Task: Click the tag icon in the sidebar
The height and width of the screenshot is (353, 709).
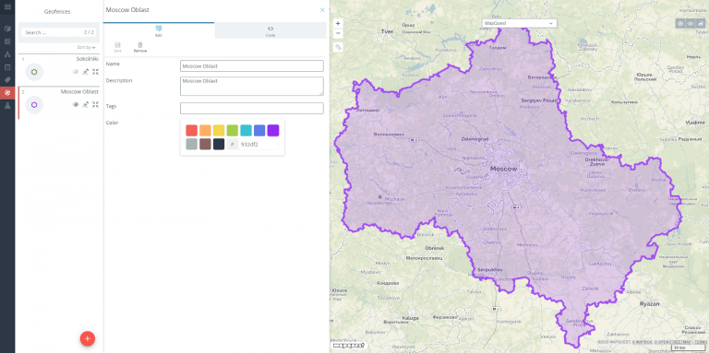Action: (x=7, y=80)
